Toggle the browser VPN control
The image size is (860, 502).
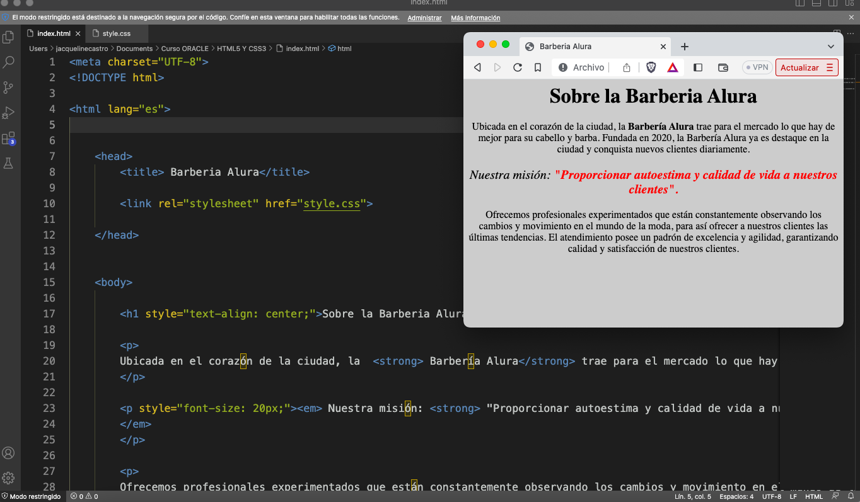pyautogui.click(x=756, y=67)
